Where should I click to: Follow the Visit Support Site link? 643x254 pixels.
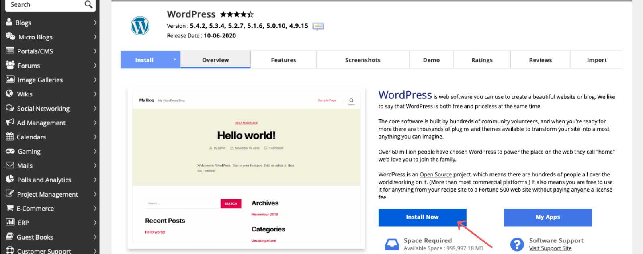[550, 248]
